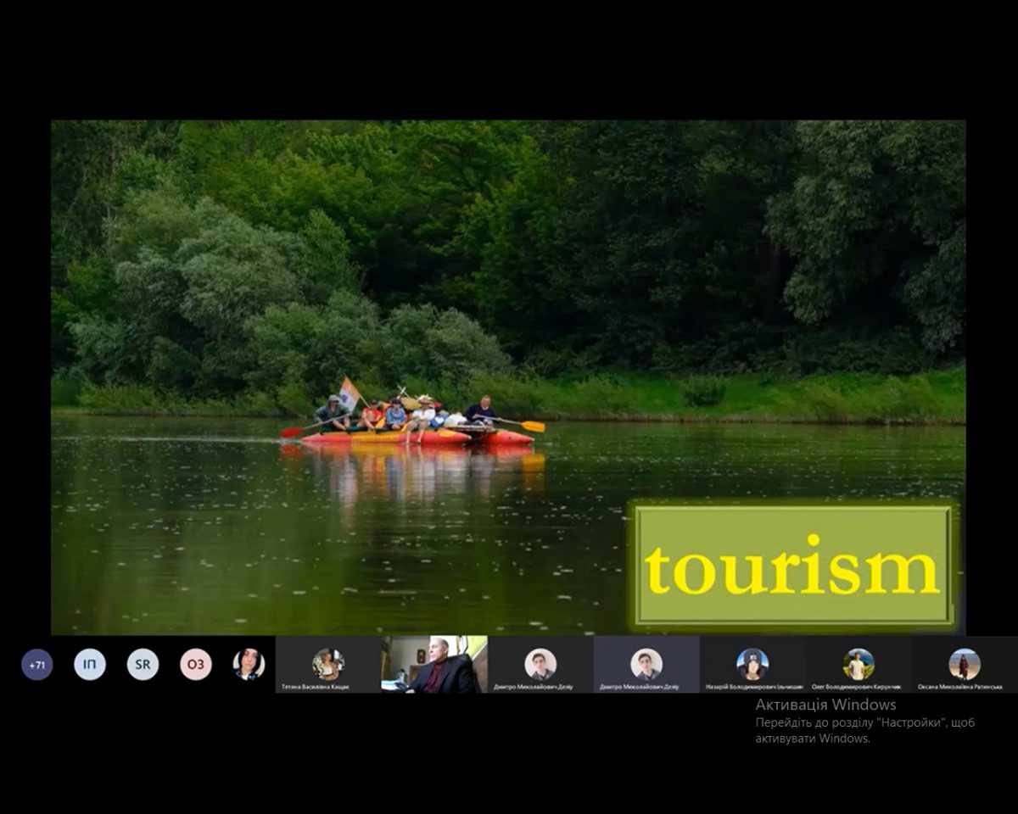Image resolution: width=1018 pixels, height=814 pixels.
Task: Select Олег Володимирович's round profile avatar
Action: 858,663
